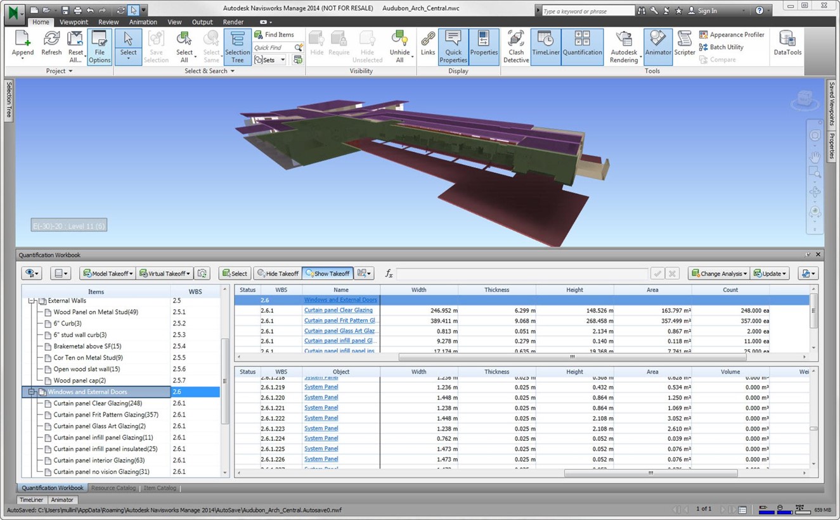Click the Hide Takeoff button

click(x=277, y=274)
